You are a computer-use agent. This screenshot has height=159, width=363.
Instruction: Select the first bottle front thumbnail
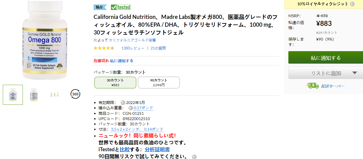(13, 95)
